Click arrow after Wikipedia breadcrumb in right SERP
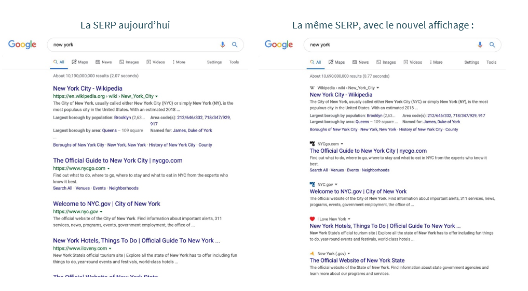The height and width of the screenshot is (291, 528). tap(378, 88)
